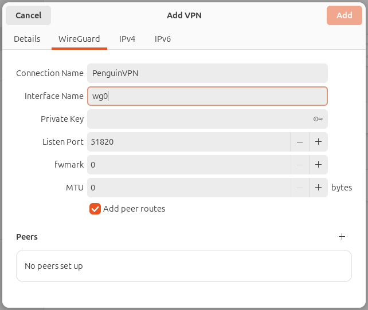Open the IPv4 tab
This screenshot has width=368, height=310.
[x=127, y=39]
